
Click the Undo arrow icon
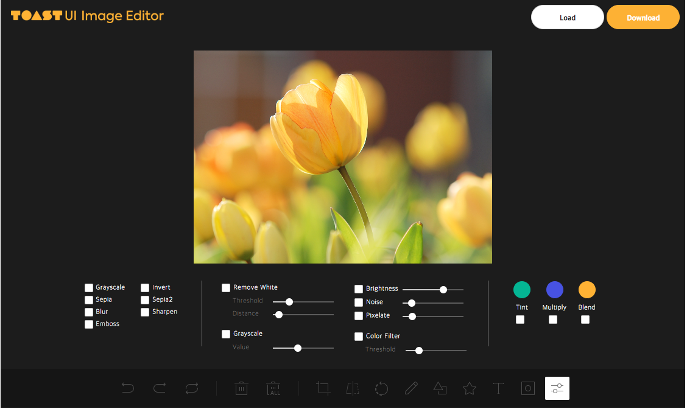click(128, 388)
